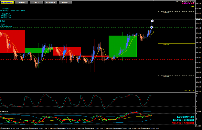Click the yellow candle countdown timer
This screenshot has width=202, height=130.
189,91
